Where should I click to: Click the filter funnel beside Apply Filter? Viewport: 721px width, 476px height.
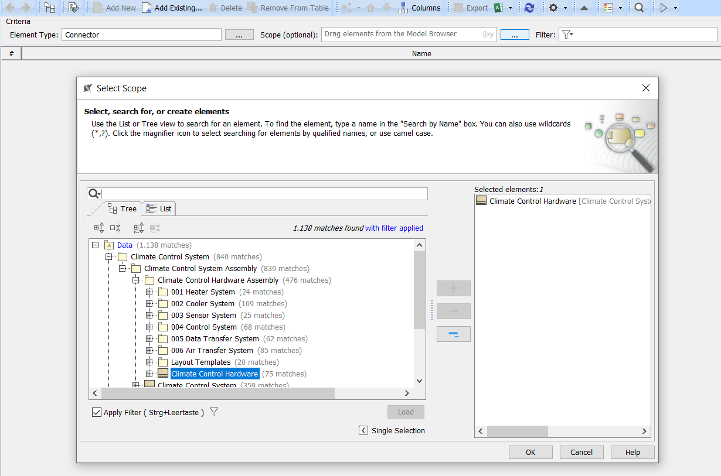[214, 412]
